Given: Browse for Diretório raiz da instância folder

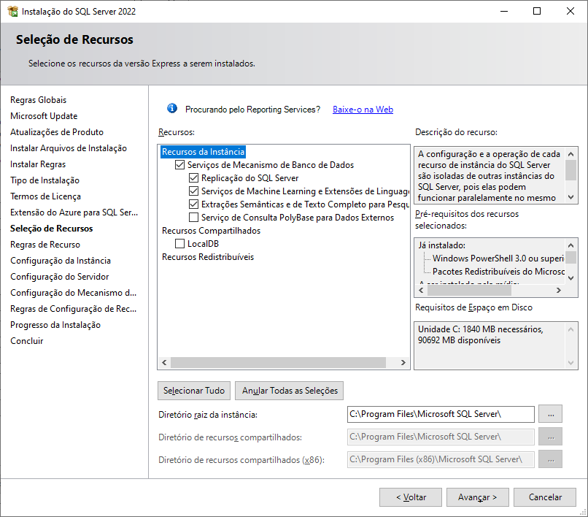Looking at the screenshot, I should point(550,414).
